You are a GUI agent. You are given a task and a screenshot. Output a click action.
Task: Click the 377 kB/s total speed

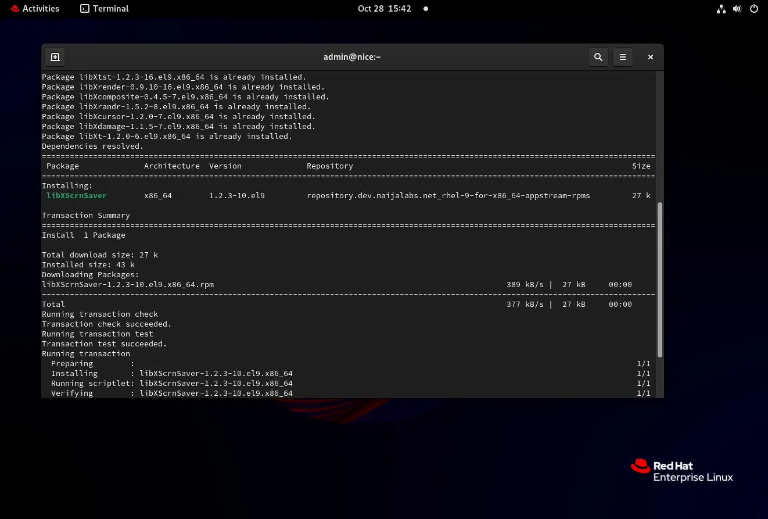pyautogui.click(x=525, y=305)
